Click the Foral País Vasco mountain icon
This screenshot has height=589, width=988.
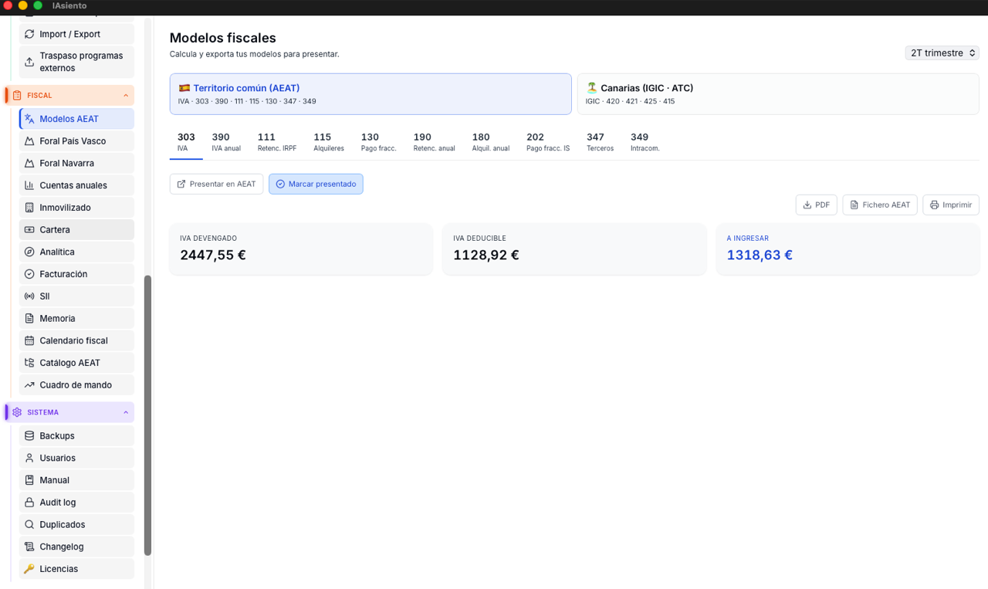click(29, 141)
